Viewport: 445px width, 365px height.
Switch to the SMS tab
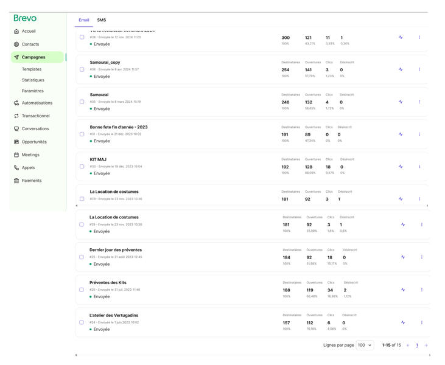[101, 20]
